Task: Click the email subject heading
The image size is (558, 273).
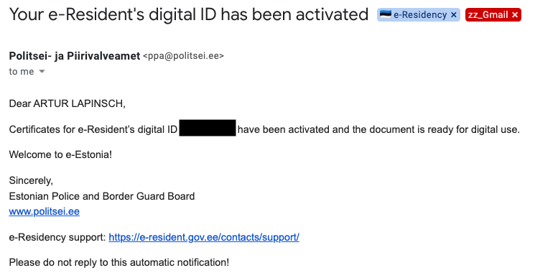Action: pos(189,14)
